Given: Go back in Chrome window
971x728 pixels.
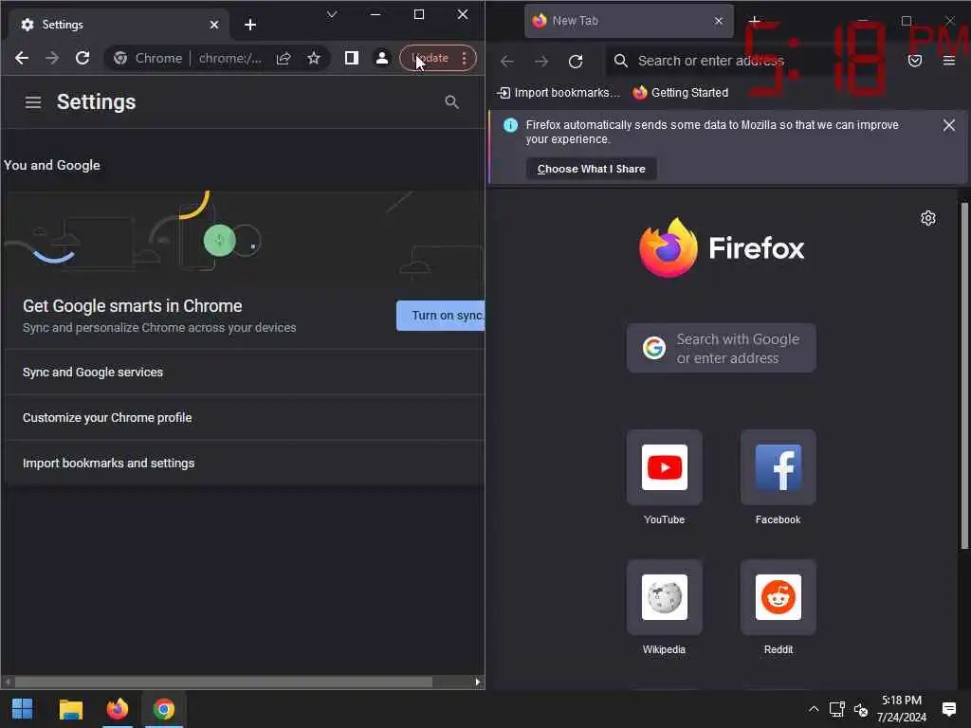Looking at the screenshot, I should [x=22, y=58].
